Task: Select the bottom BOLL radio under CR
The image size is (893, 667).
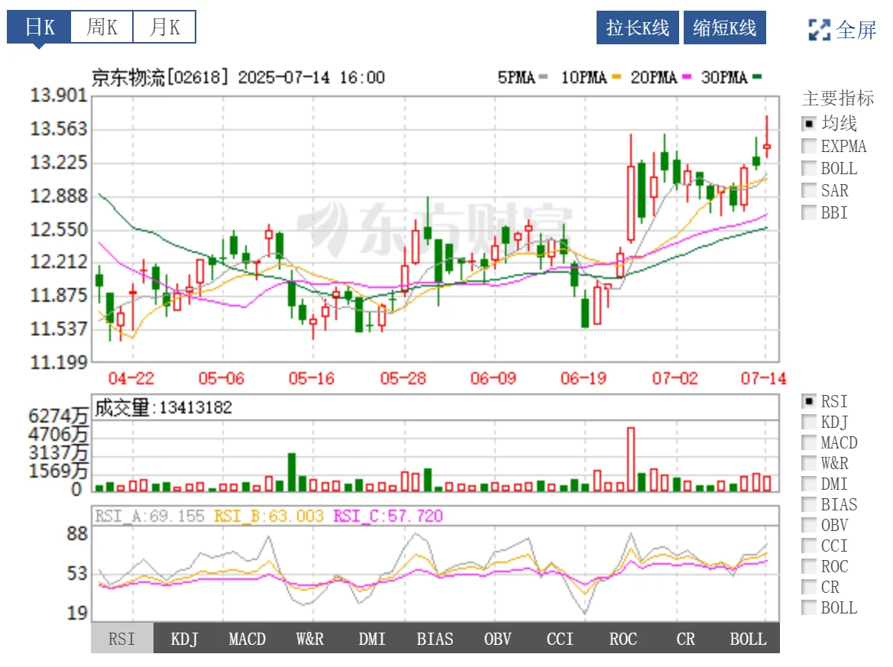Action: pos(809,607)
